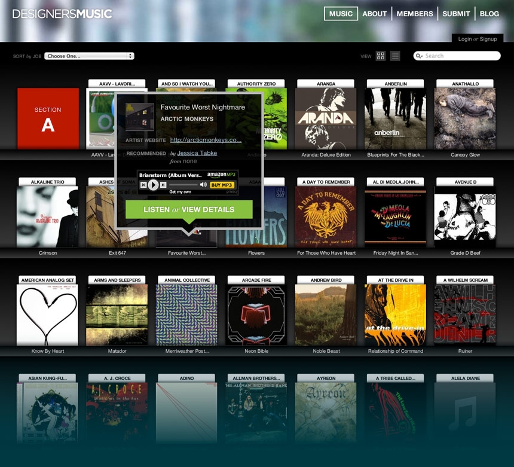Skip to next track in player
The width and height of the screenshot is (514, 467).
click(x=163, y=185)
